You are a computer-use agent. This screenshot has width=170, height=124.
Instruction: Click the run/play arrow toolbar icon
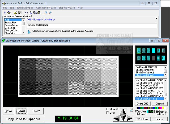point(5,13)
